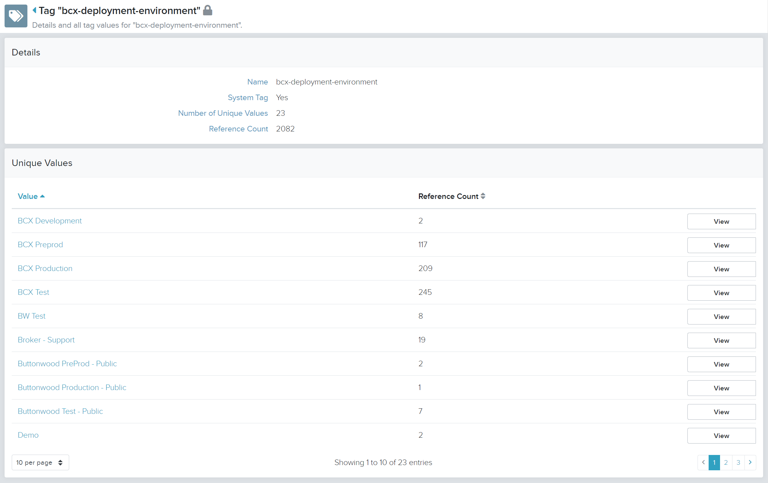Click the reference count 245 cell

click(425, 292)
